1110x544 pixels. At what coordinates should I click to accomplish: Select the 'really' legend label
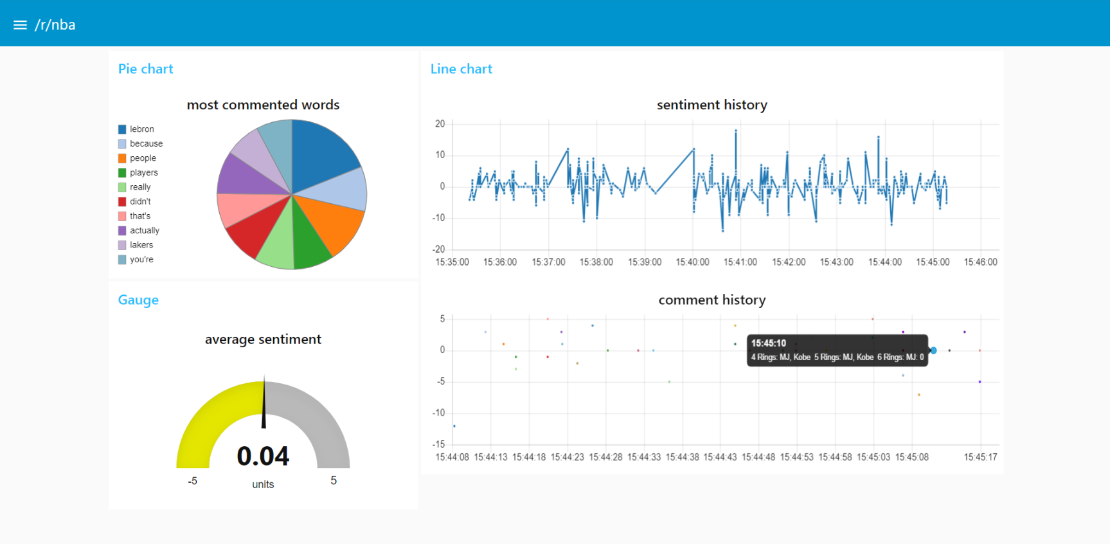(x=140, y=187)
